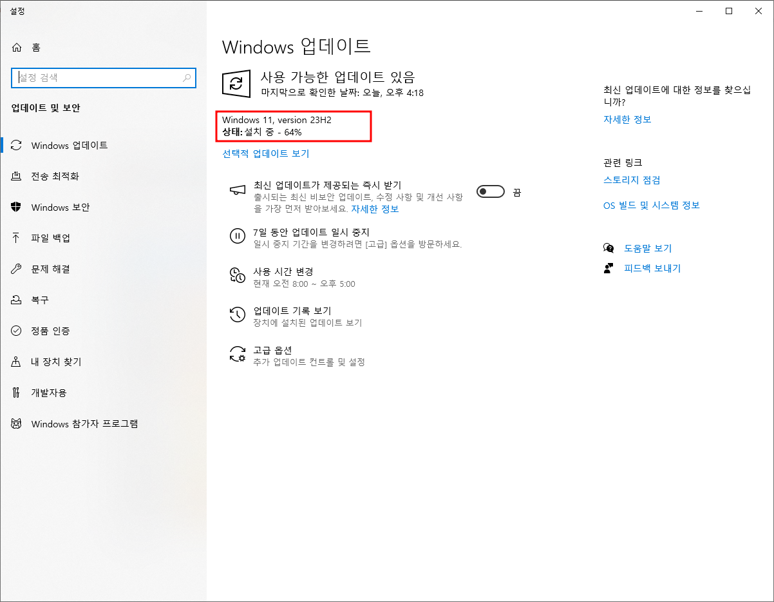Screen dimensions: 774x602
Task: Click the gear-sync icon for 고급 옵션
Action: click(238, 354)
